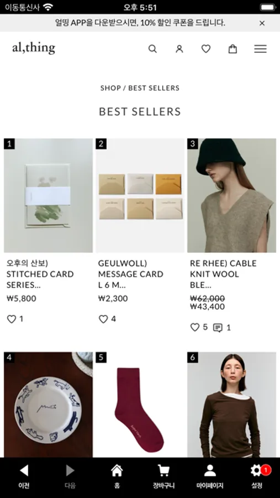Dismiss the app download coupon banner
The width and height of the screenshot is (280, 498).
tap(262, 23)
